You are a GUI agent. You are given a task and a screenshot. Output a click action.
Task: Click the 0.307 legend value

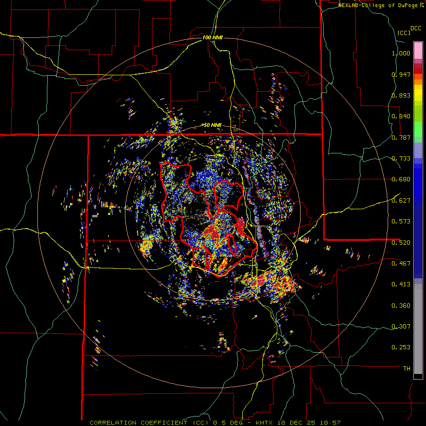click(401, 327)
